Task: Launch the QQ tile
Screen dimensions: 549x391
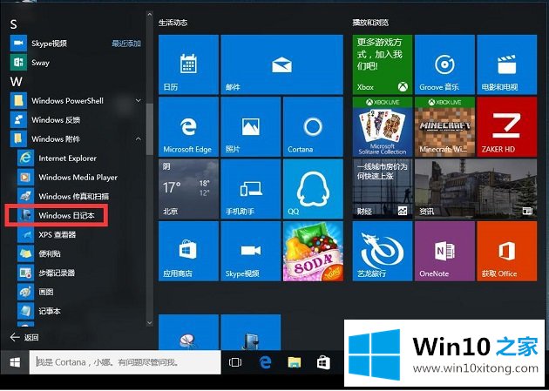Action: pyautogui.click(x=313, y=190)
